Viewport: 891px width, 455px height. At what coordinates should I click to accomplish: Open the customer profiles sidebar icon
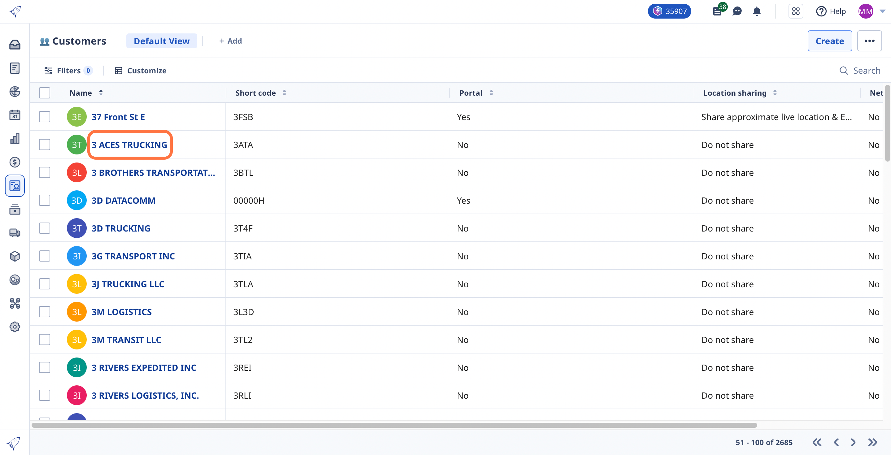pos(15,186)
